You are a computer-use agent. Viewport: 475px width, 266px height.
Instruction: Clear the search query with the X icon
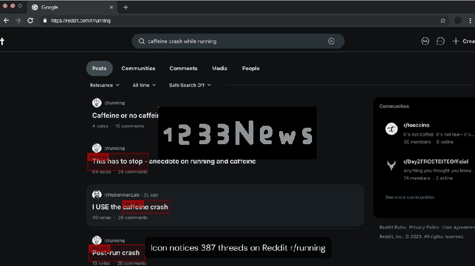coord(331,41)
